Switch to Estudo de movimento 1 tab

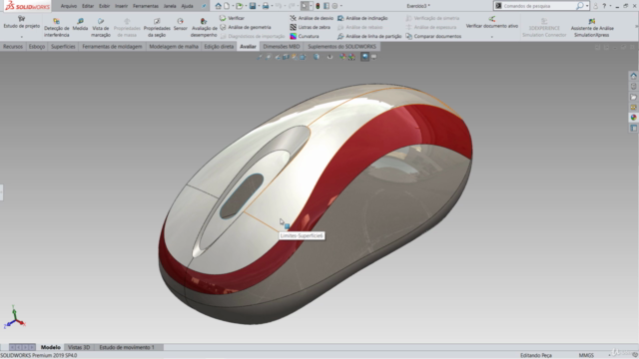click(127, 347)
